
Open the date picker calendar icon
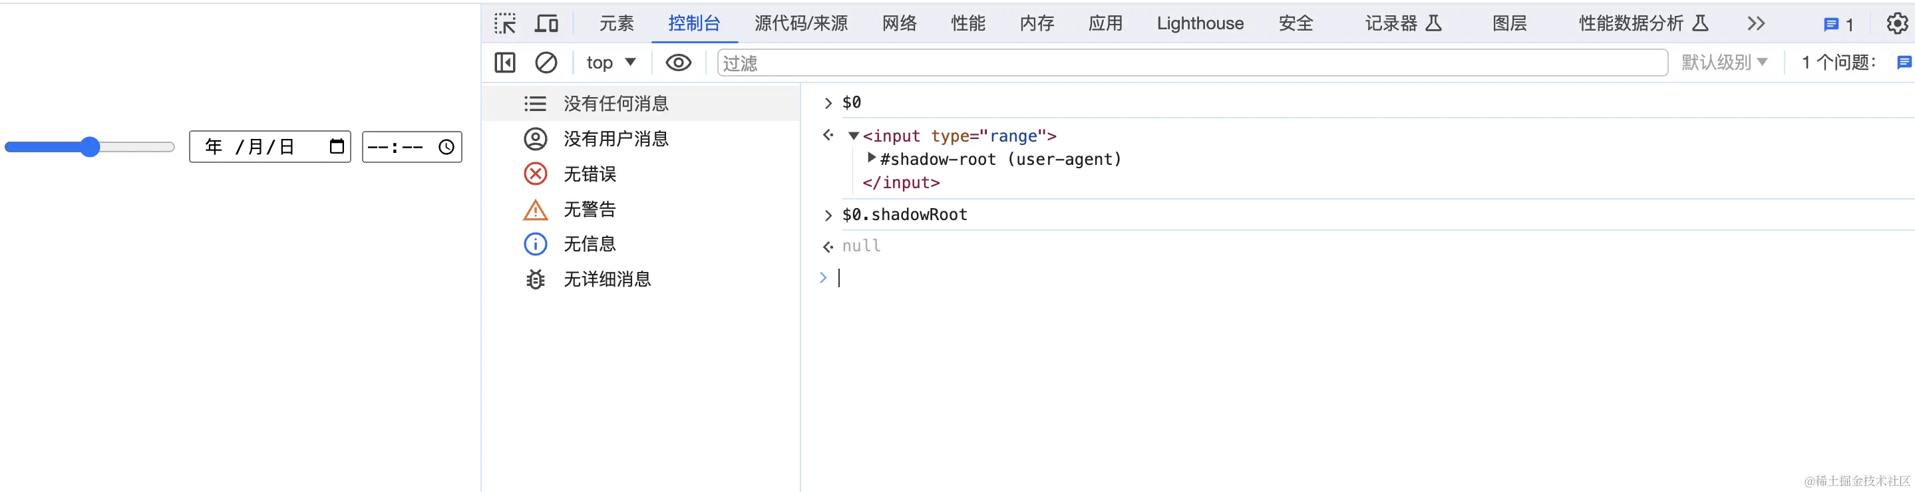pyautogui.click(x=337, y=146)
